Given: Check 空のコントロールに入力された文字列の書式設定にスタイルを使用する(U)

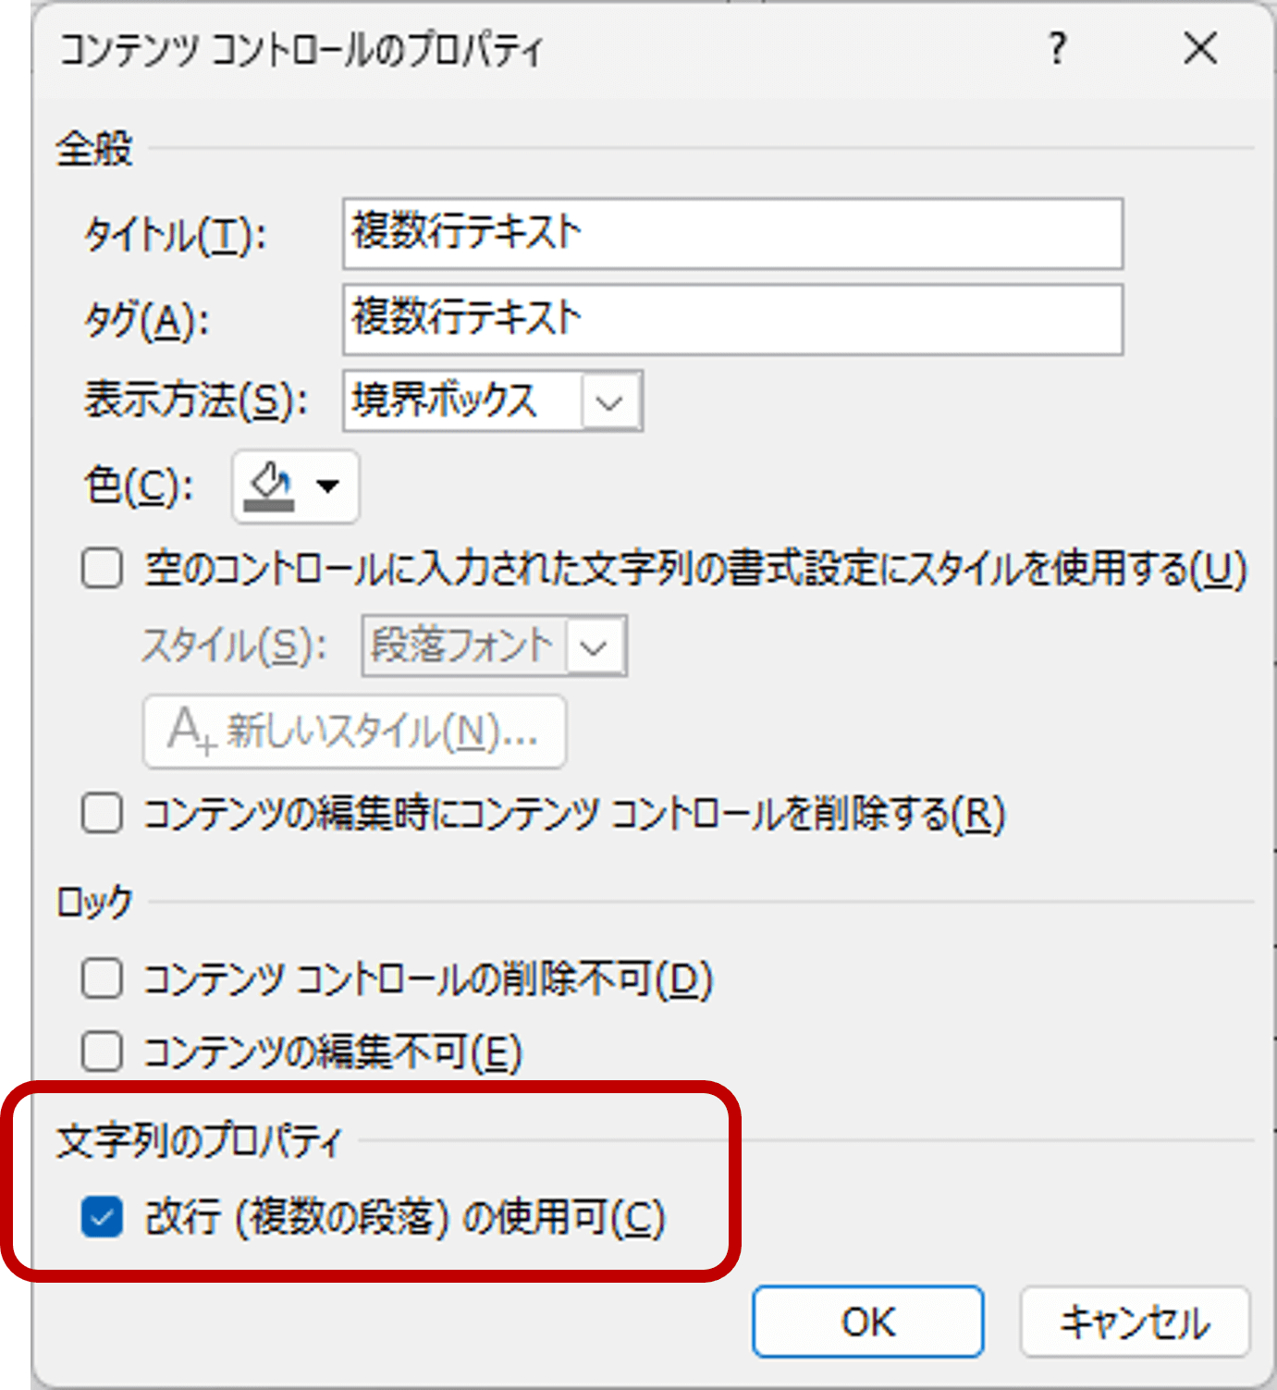Looking at the screenshot, I should [102, 570].
